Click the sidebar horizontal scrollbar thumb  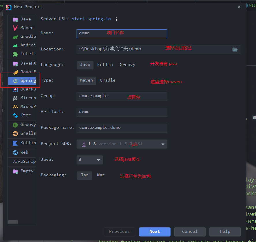(x=13, y=222)
